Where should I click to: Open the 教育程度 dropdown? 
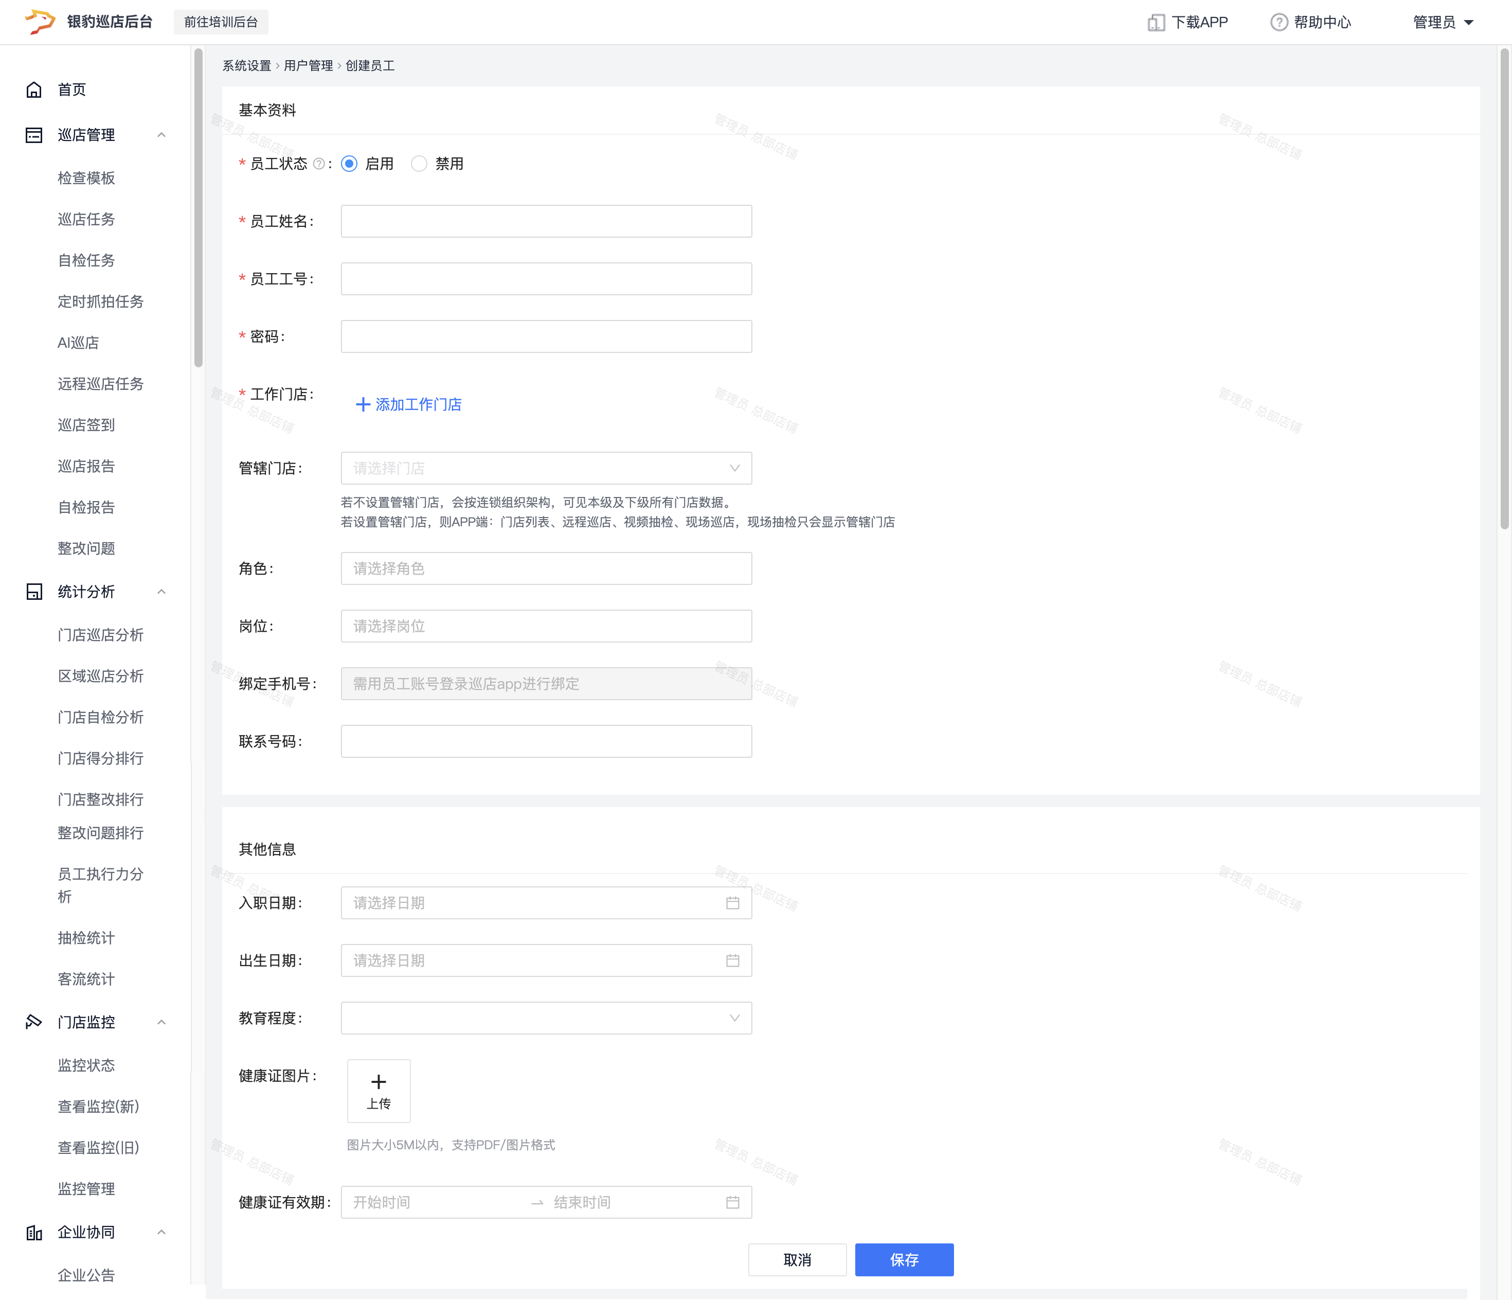(x=546, y=1018)
